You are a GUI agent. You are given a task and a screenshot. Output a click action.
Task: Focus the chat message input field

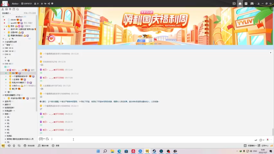coord(152,139)
